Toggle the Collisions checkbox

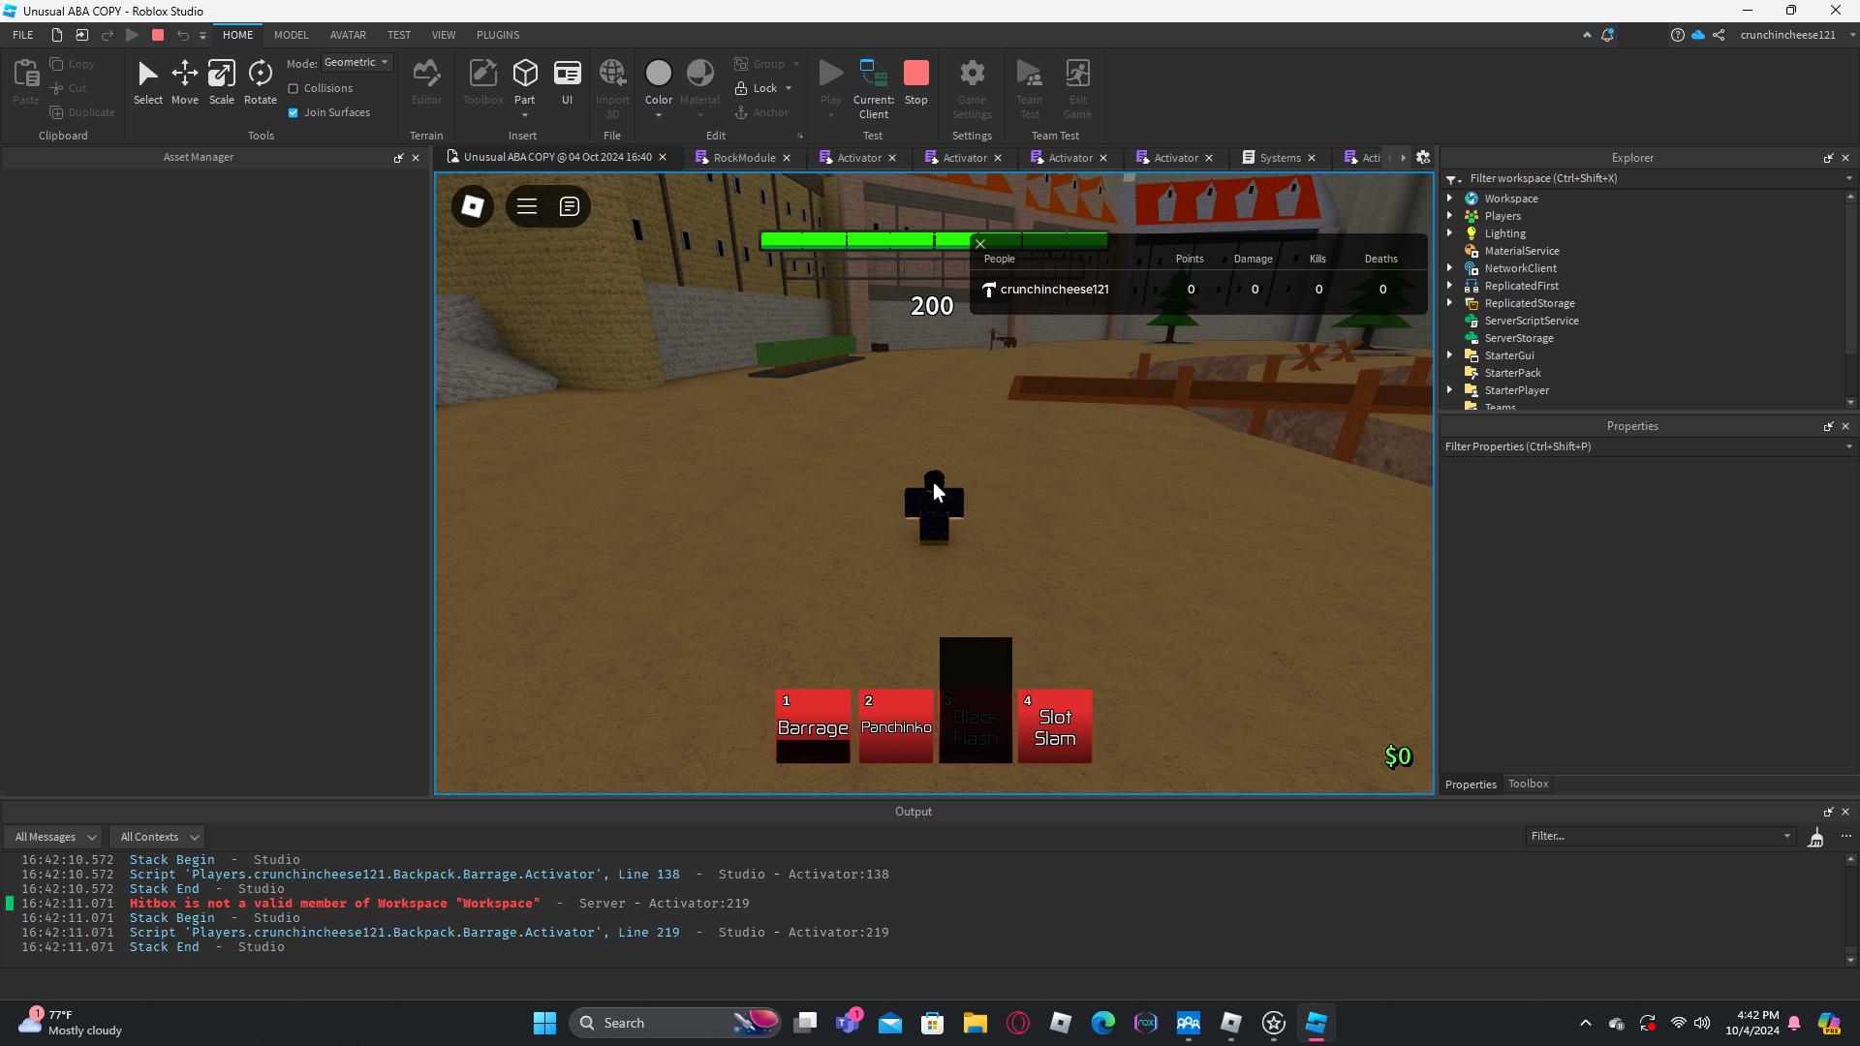tap(293, 88)
